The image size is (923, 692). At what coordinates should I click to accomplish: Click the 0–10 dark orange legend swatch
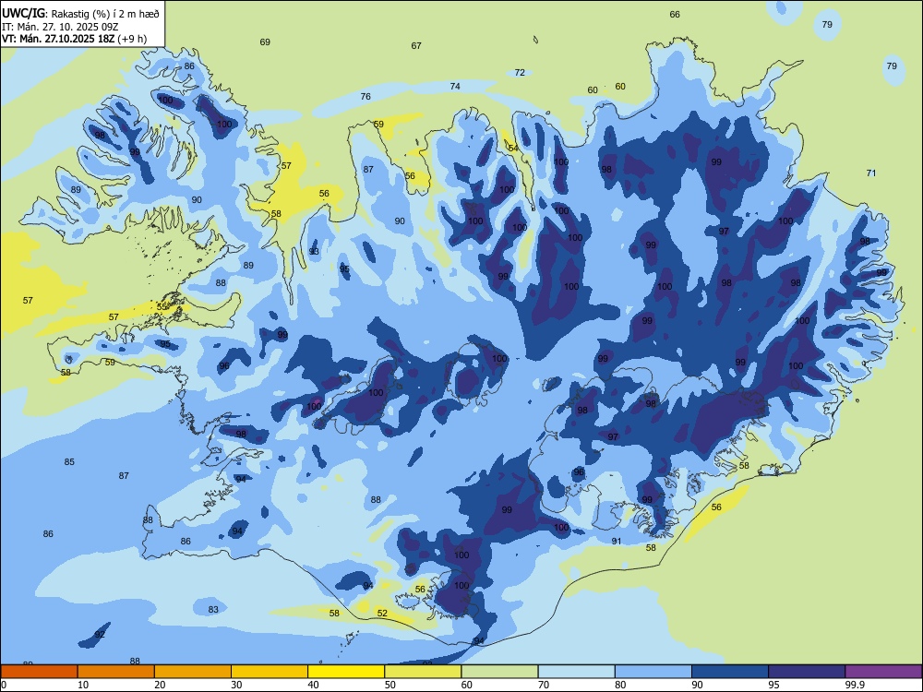(x=39, y=672)
